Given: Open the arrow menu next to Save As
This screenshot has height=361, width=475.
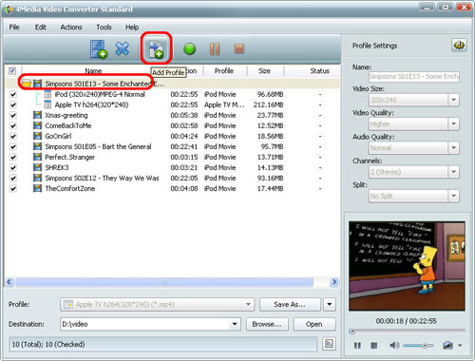Looking at the screenshot, I should (x=330, y=304).
